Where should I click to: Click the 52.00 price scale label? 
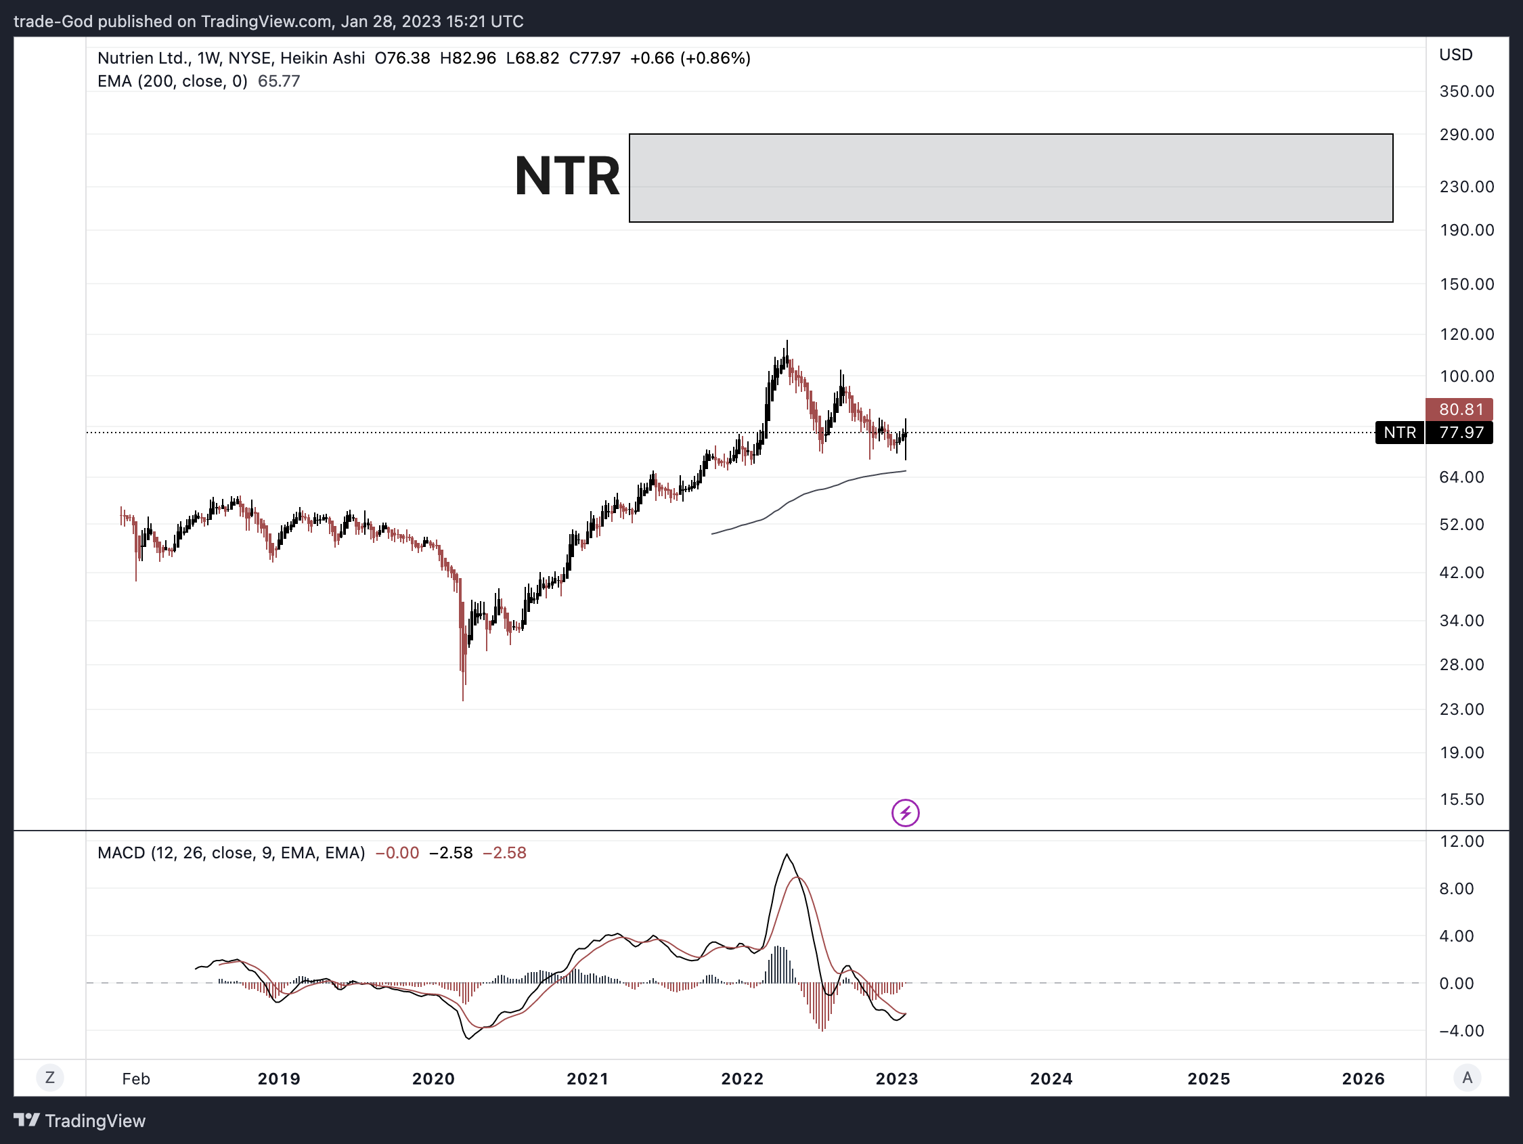click(1461, 524)
